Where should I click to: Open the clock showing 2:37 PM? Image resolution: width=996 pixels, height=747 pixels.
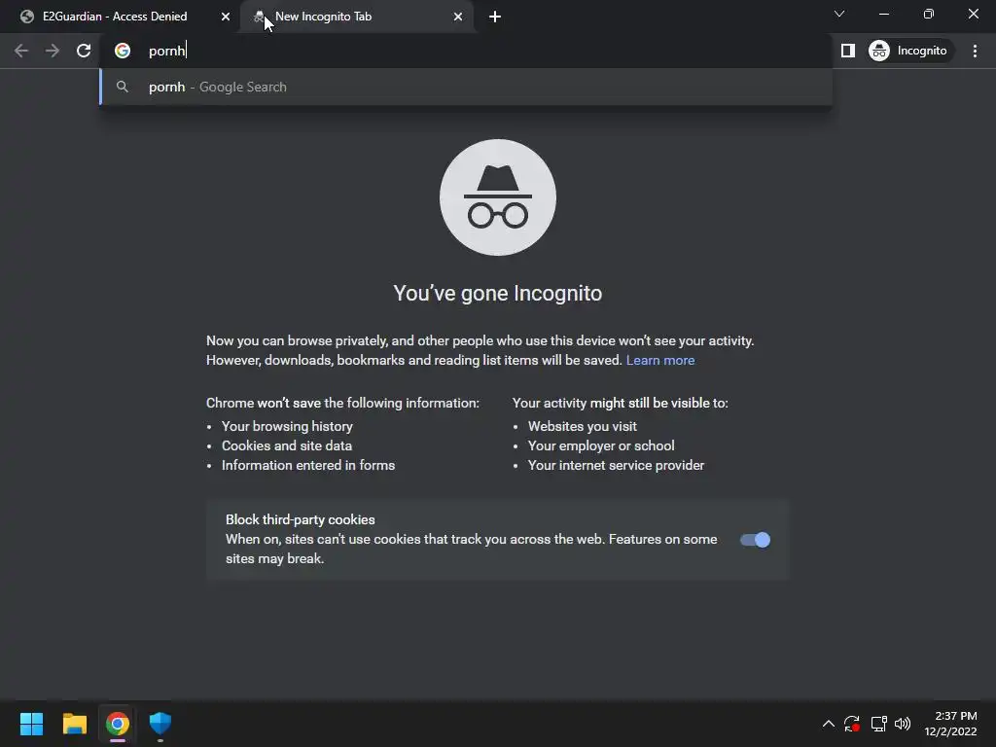[950, 724]
